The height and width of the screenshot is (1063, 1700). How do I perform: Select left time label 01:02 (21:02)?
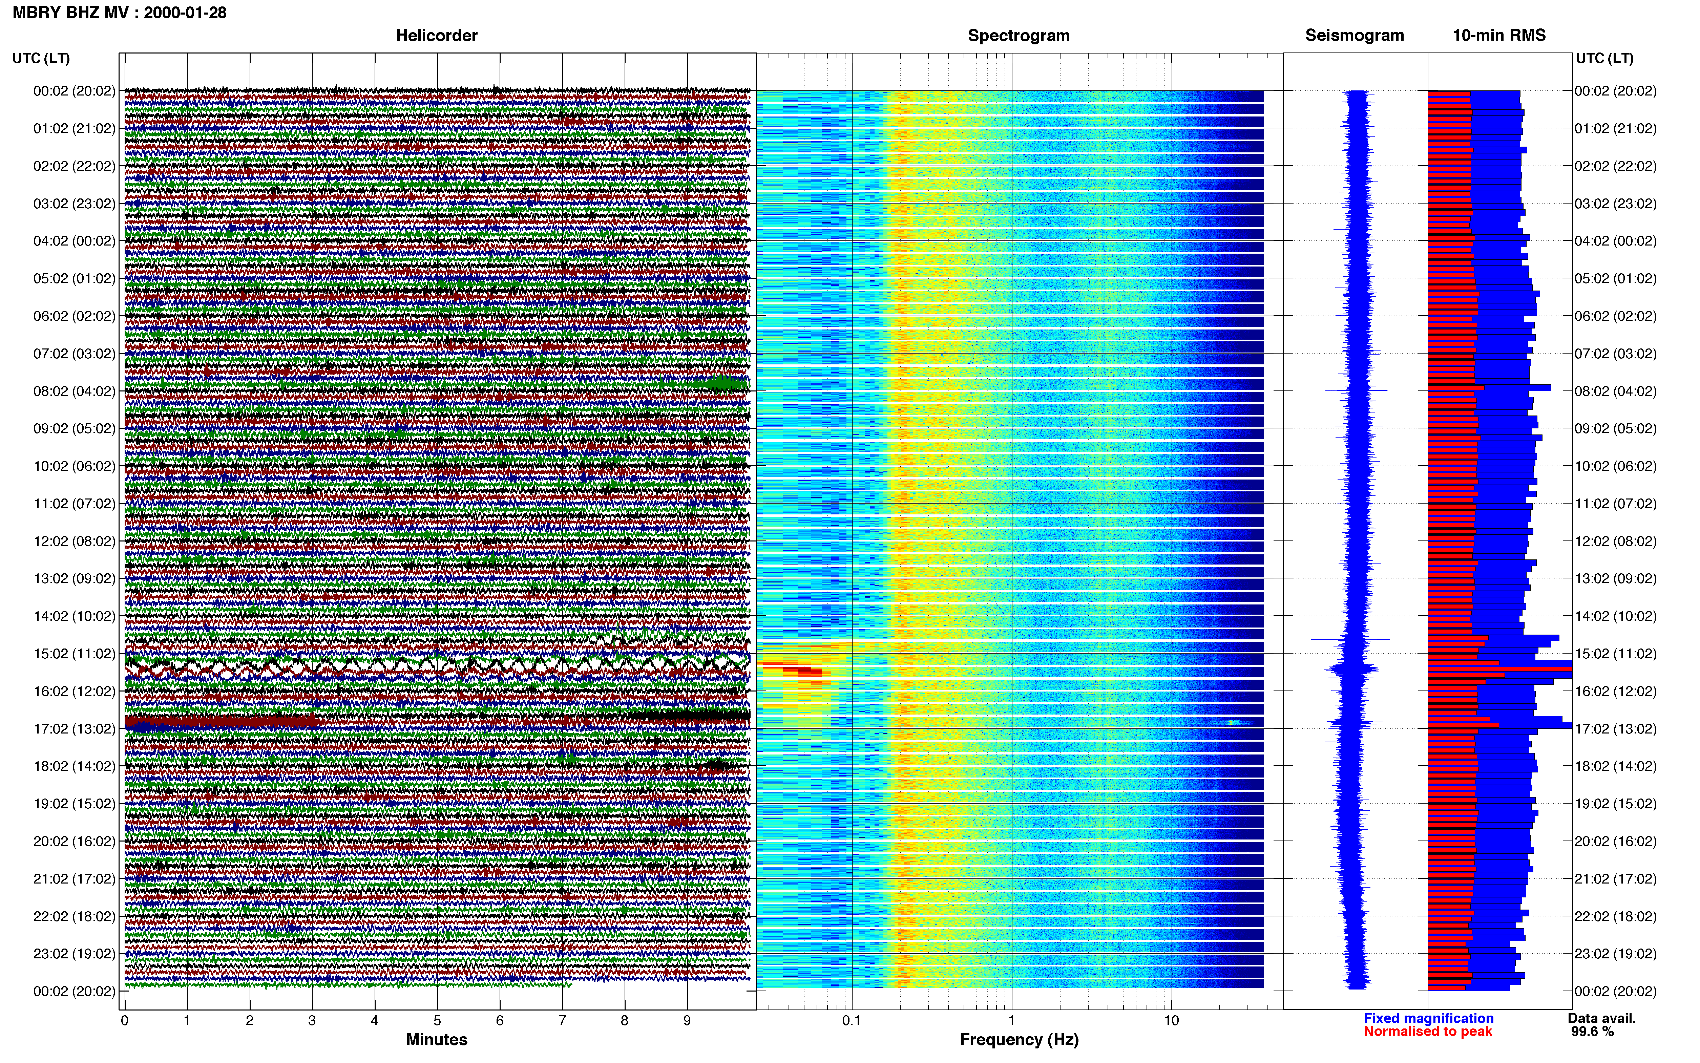click(75, 129)
